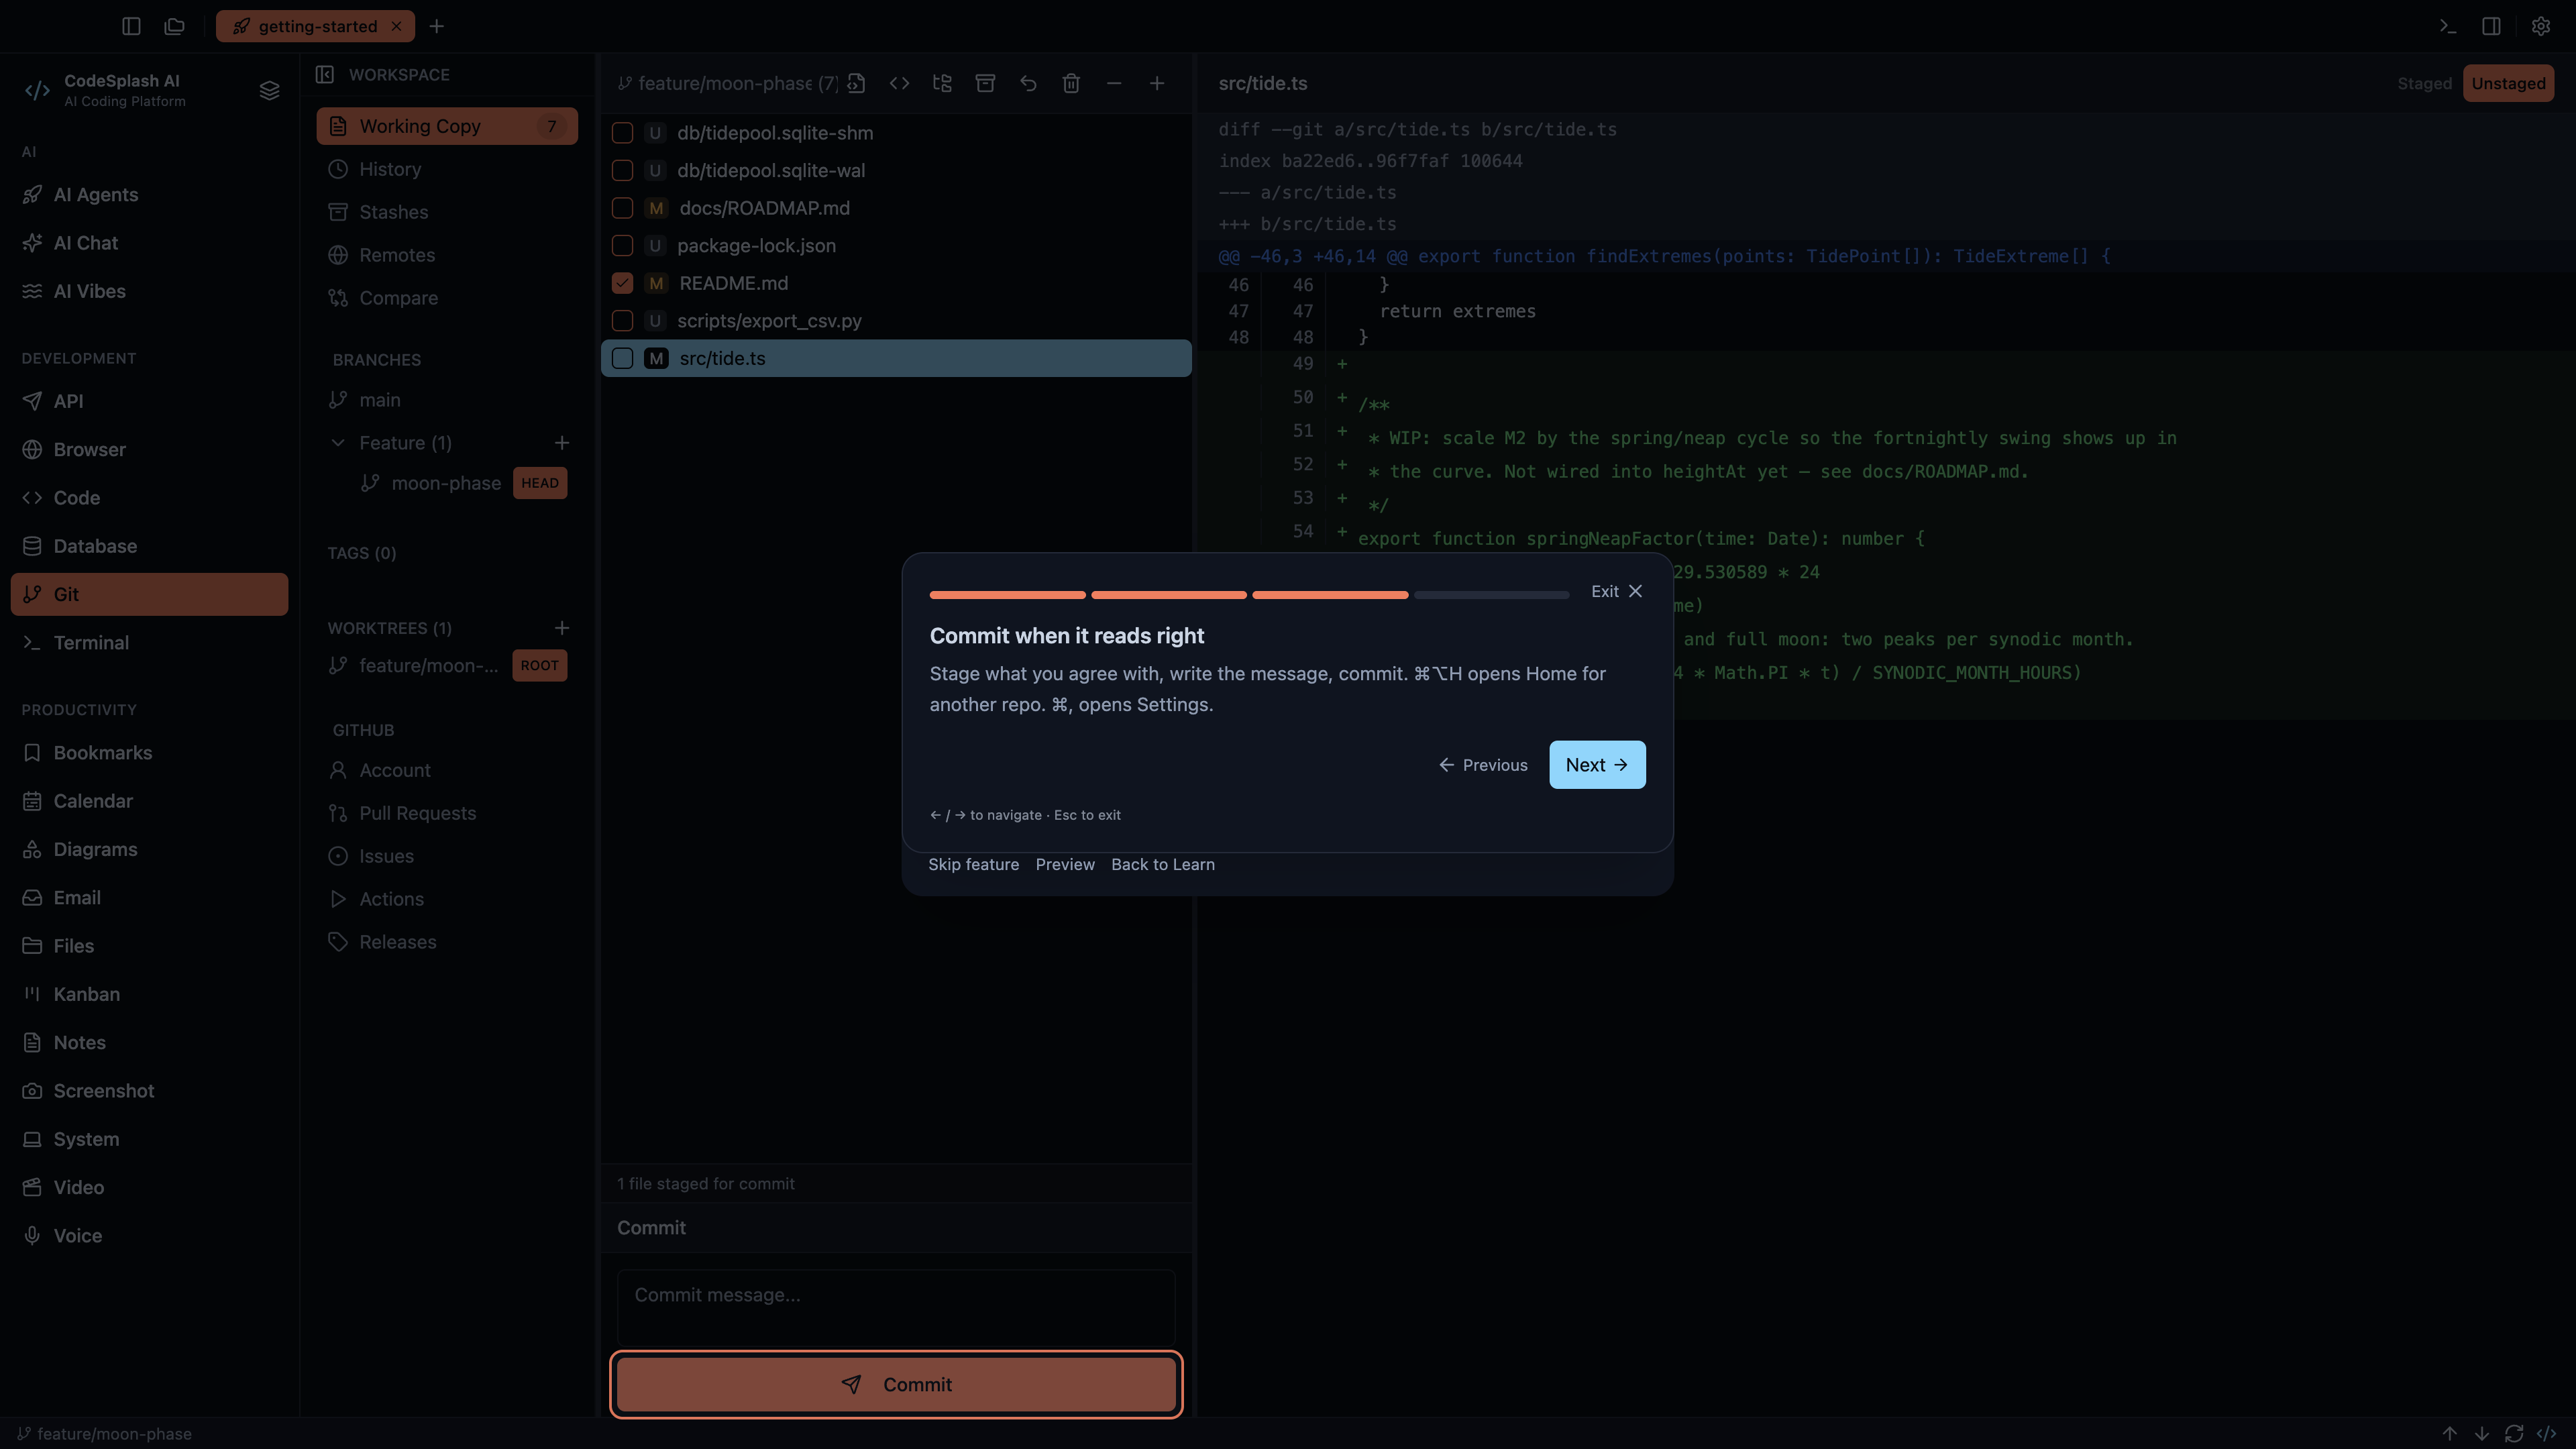
Task: Check the src/tide.ts checkbox
Action: pyautogui.click(x=622, y=358)
